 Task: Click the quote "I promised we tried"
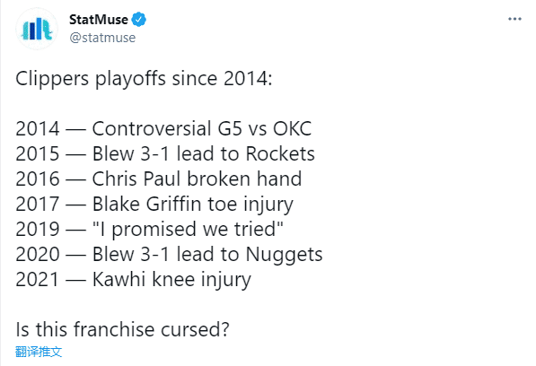click(x=188, y=230)
